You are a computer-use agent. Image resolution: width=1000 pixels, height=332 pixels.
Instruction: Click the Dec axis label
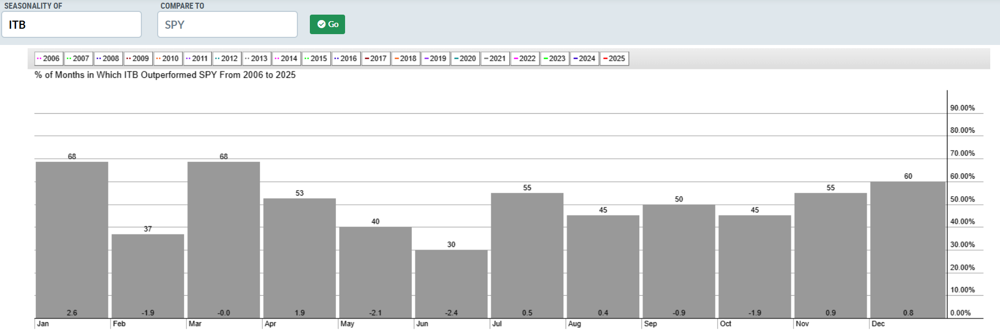pos(878,323)
